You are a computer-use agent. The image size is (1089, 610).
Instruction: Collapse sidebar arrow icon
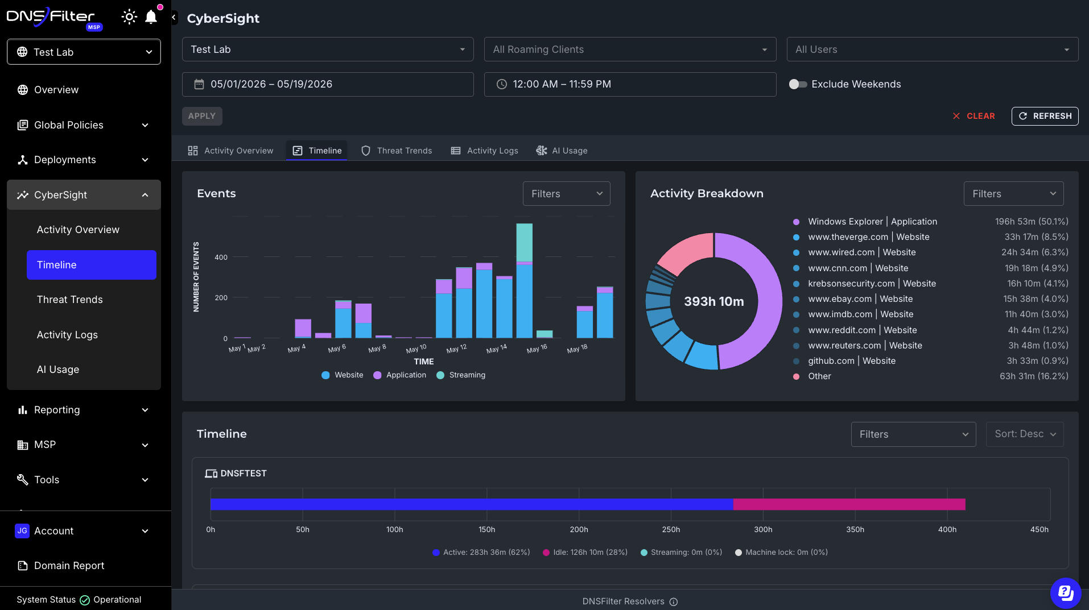[174, 18]
